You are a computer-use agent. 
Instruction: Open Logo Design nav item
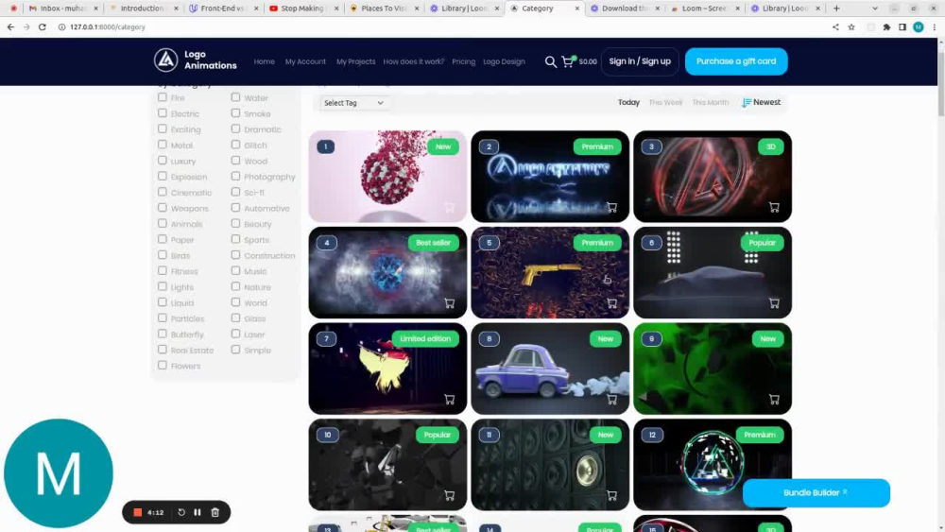click(x=504, y=61)
